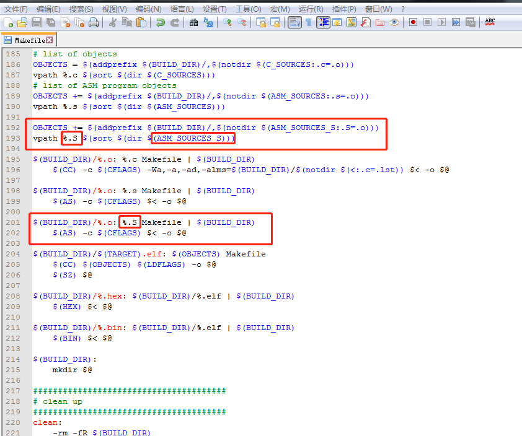Expand the 插件(P) plugins menu

(x=344, y=9)
